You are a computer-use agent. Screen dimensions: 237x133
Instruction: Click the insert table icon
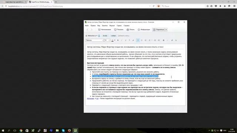(x=164, y=40)
